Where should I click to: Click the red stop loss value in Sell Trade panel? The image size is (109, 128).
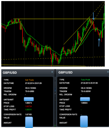click(29, 106)
